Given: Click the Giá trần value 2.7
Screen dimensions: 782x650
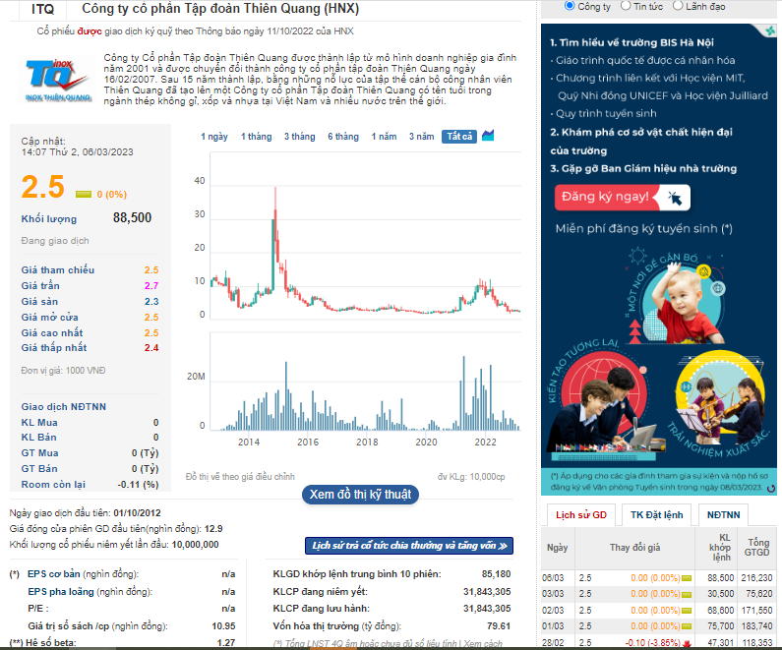Looking at the screenshot, I should coord(151,285).
